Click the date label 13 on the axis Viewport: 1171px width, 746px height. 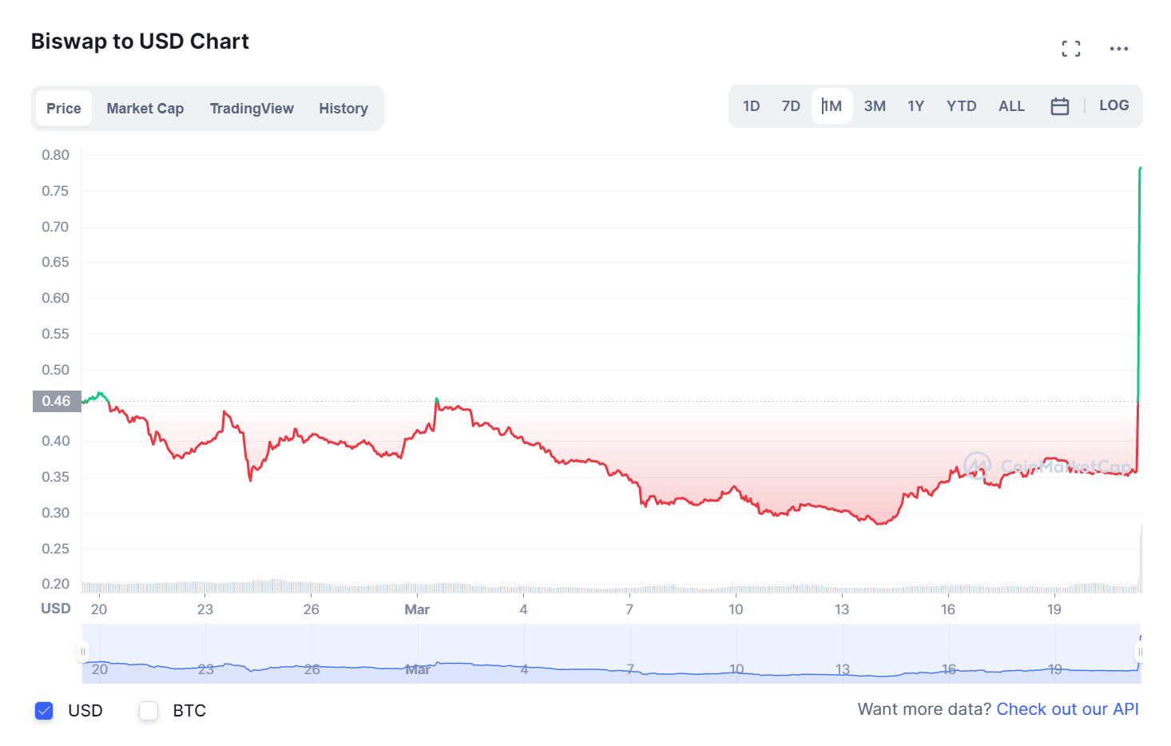842,609
